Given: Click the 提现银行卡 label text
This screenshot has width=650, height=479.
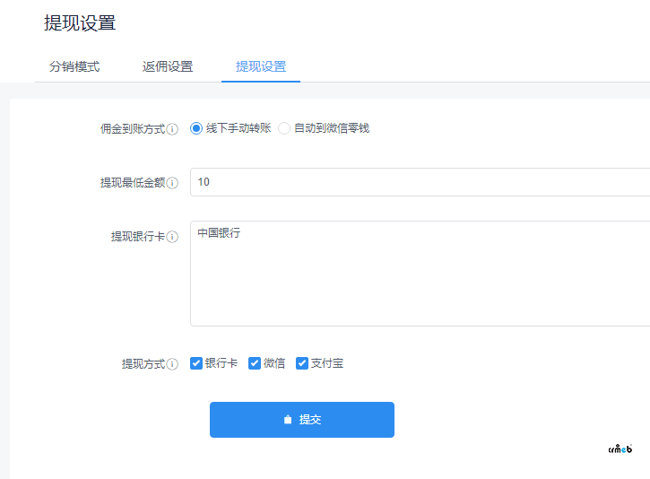Looking at the screenshot, I should [138, 237].
